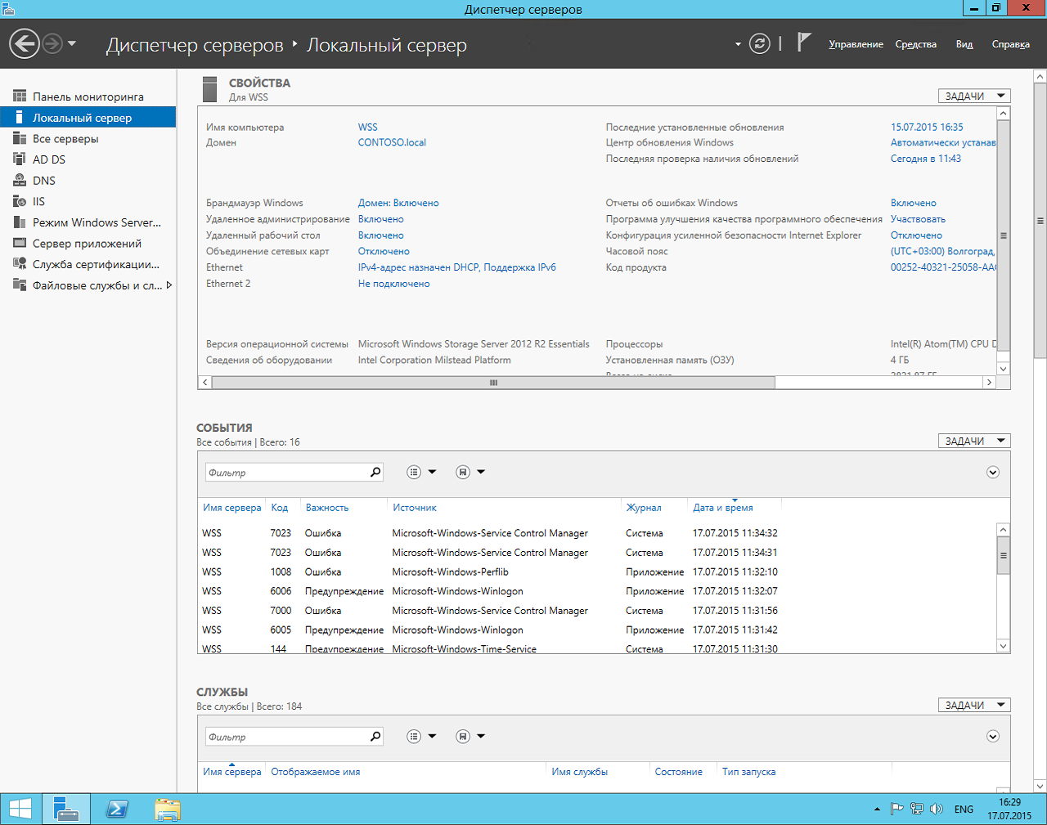Sort events by Важность column

pos(327,508)
